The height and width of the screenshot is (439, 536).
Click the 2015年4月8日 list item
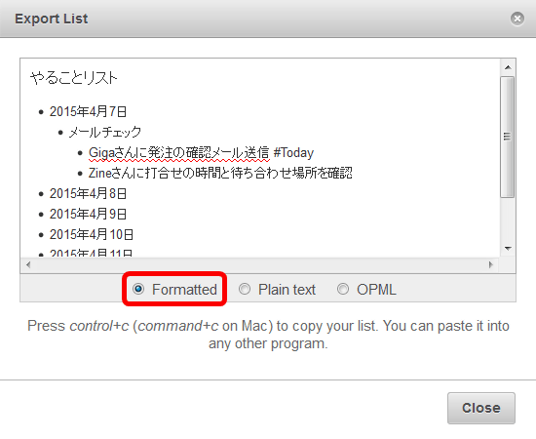click(88, 194)
